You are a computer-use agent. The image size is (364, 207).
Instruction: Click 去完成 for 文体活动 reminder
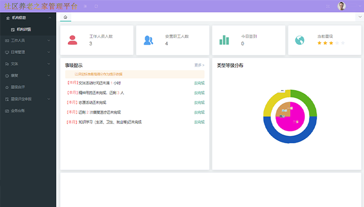199,83
